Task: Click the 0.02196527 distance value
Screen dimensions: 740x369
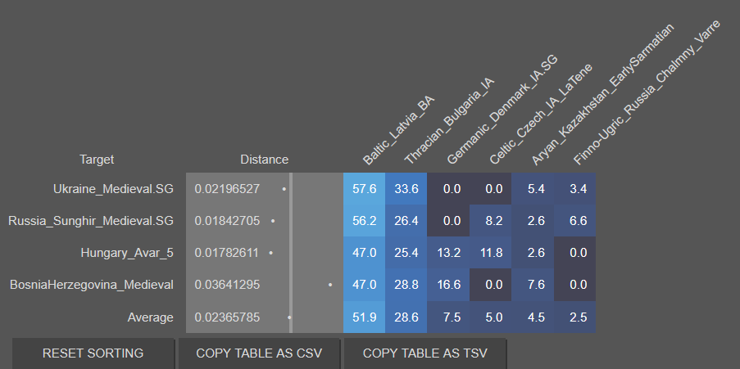Action: (x=227, y=189)
